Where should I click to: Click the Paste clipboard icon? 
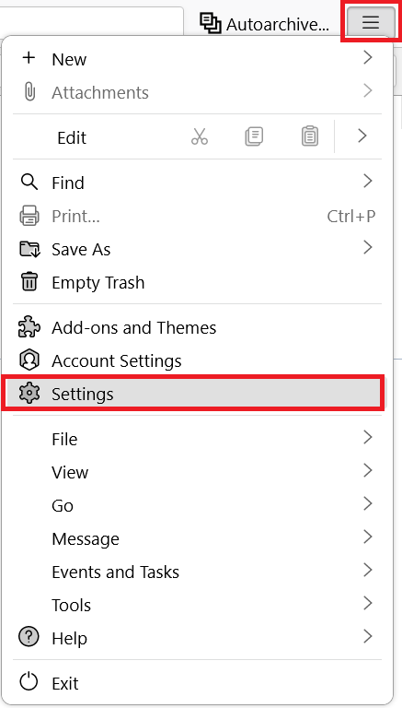(x=310, y=136)
